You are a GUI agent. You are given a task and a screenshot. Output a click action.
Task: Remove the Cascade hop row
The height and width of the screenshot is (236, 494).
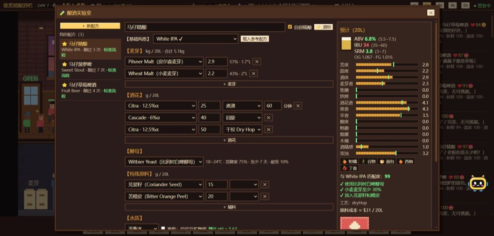click(x=268, y=117)
